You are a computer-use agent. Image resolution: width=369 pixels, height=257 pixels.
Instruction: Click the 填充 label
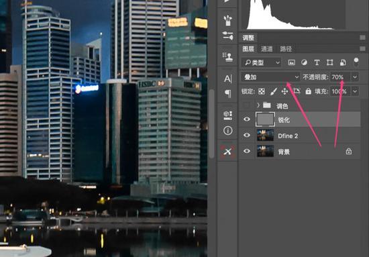tap(322, 91)
